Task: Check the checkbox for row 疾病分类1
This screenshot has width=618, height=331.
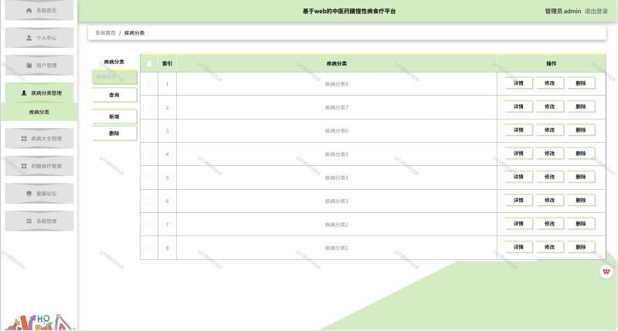Action: pyautogui.click(x=149, y=248)
